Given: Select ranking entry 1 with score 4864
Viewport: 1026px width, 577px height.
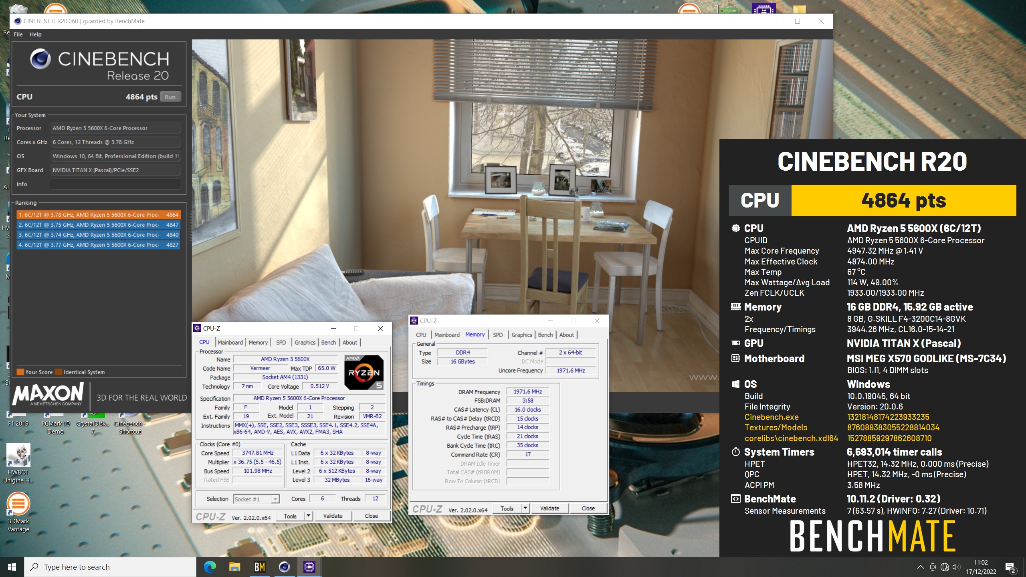Looking at the screenshot, I should (x=98, y=215).
